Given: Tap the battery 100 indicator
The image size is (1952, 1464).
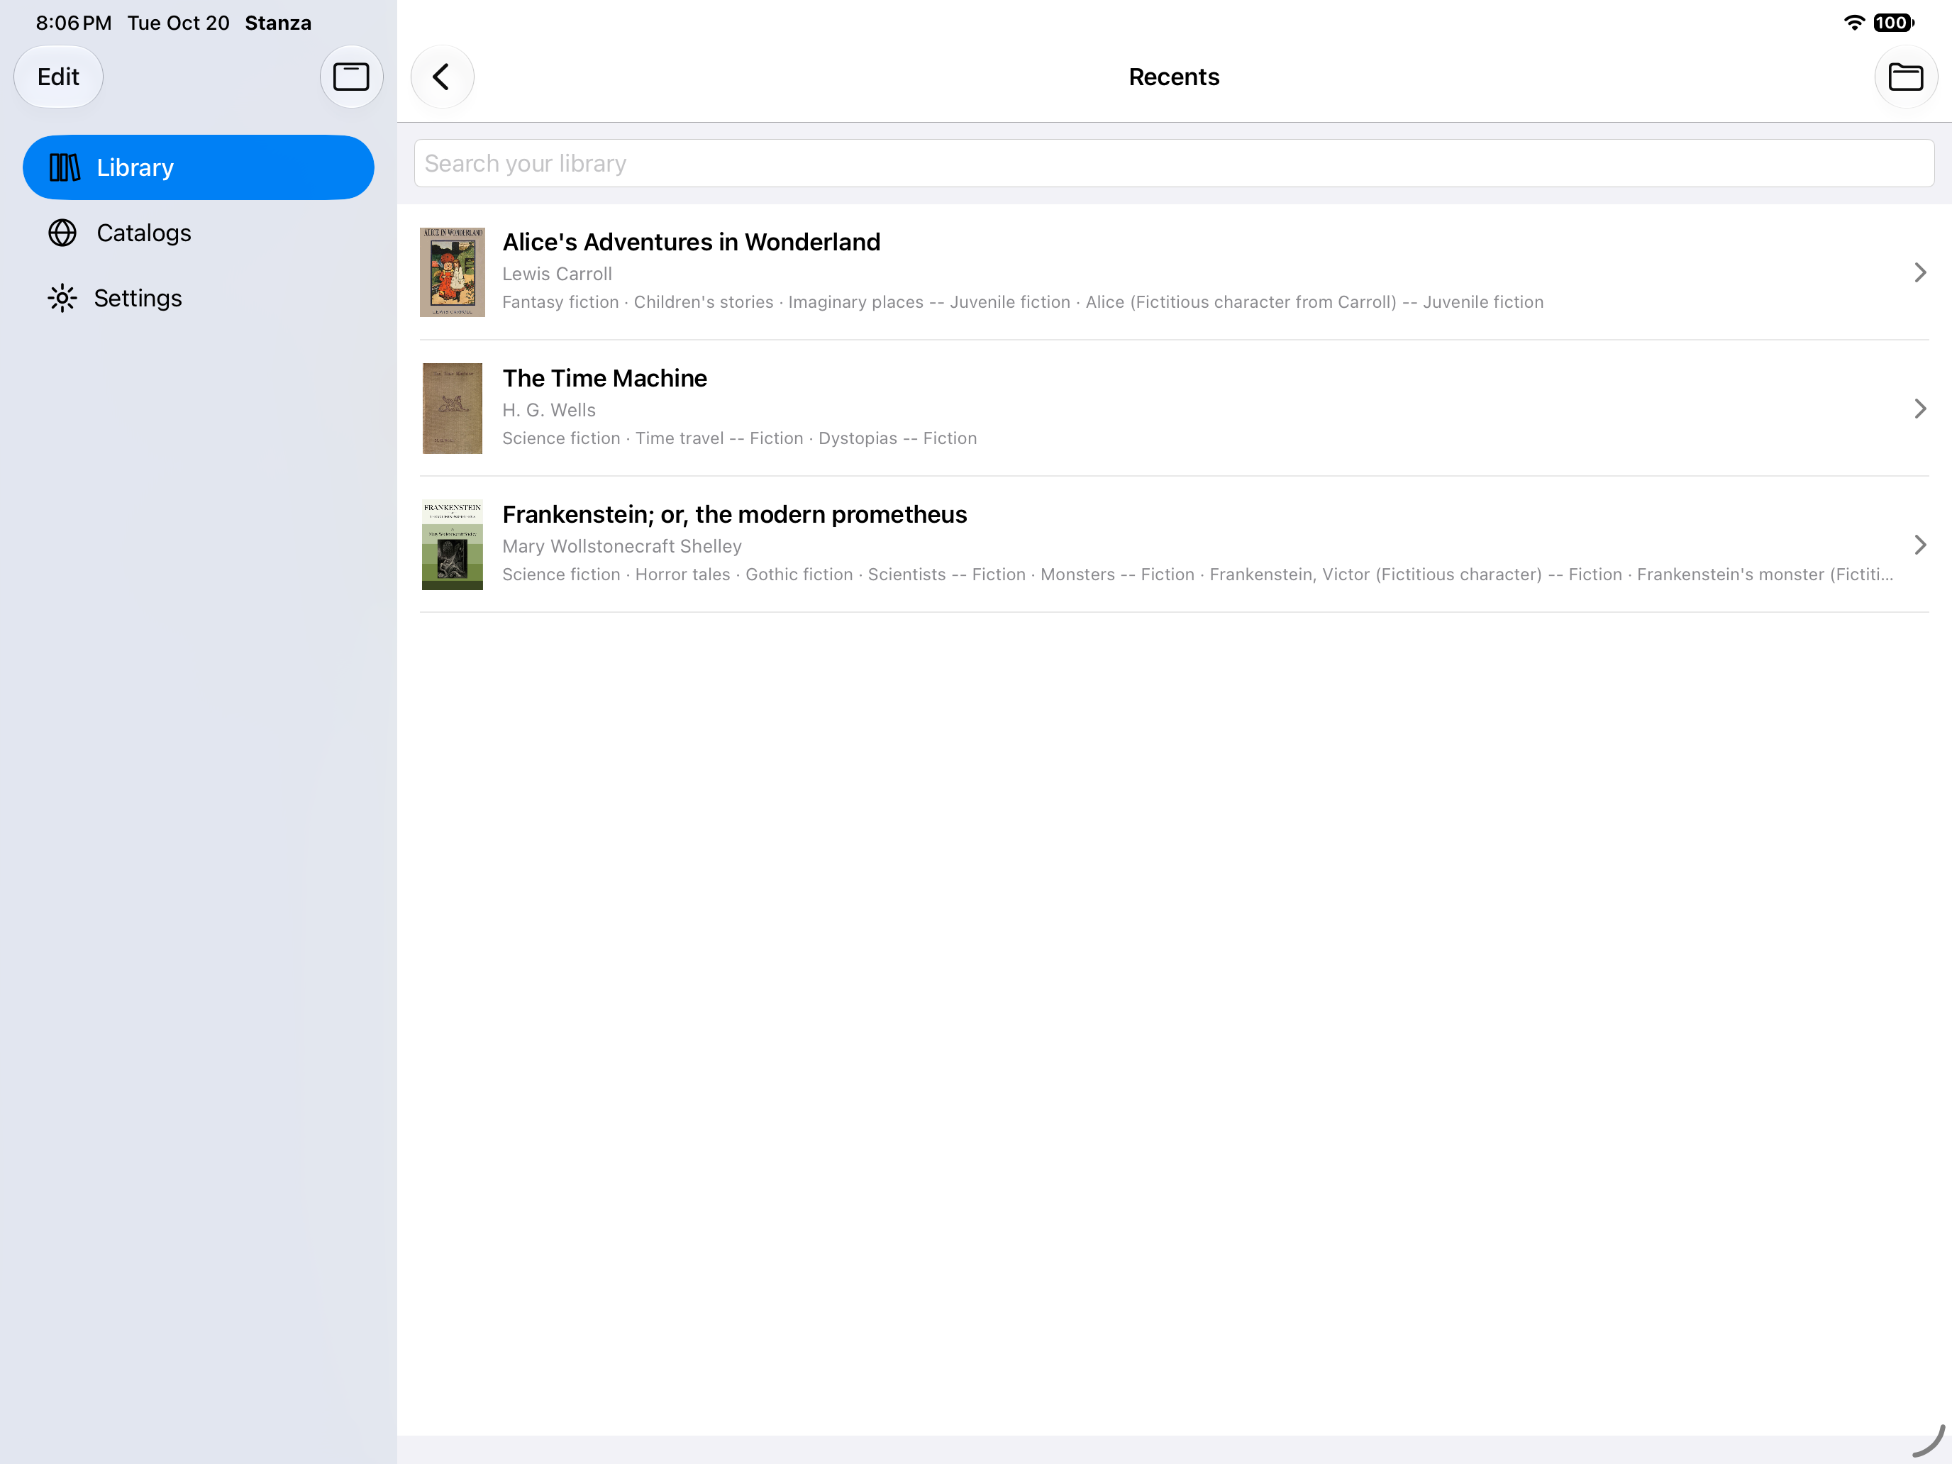Looking at the screenshot, I should click(1893, 23).
